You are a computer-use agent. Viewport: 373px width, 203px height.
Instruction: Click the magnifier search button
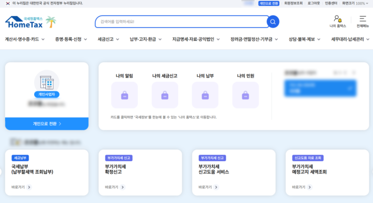[273, 22]
